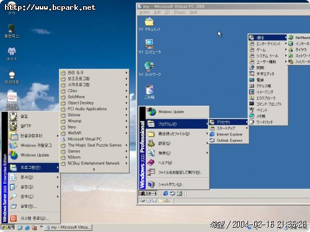310x232 pixels.
Task: Open the Korean Programs start menu item
Action: click(34, 168)
